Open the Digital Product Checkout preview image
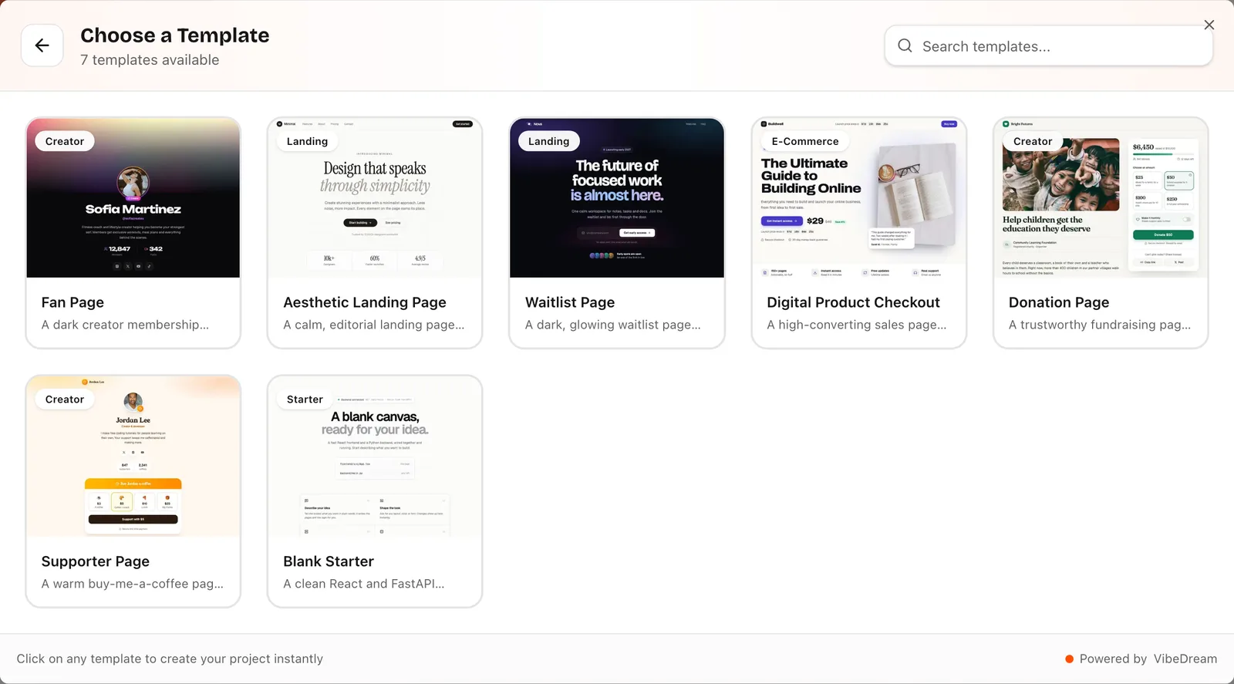Viewport: 1234px width, 684px height. pos(858,198)
